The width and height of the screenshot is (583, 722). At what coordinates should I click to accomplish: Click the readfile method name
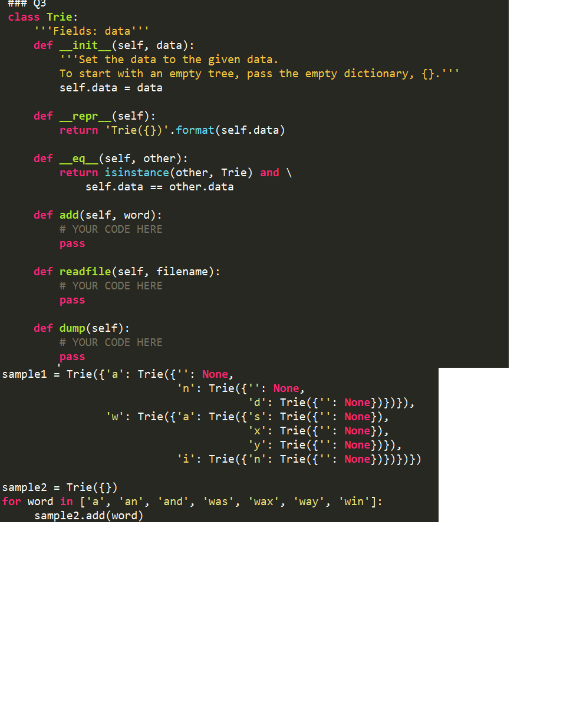85,271
